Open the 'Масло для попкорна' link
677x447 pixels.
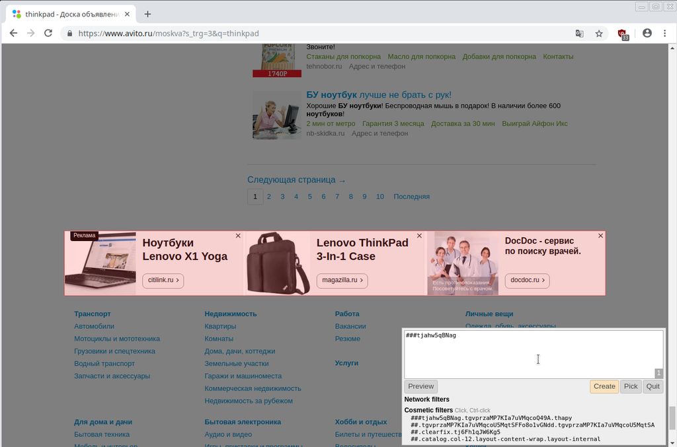tap(421, 57)
